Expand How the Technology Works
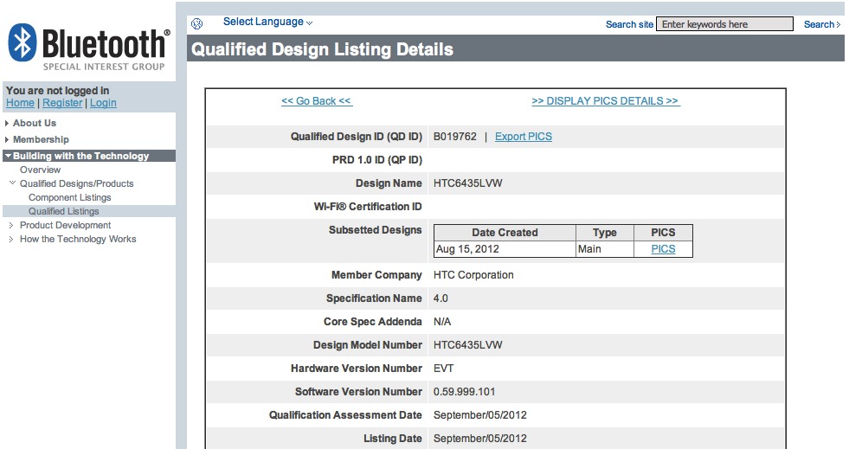Image resolution: width=849 pixels, height=449 pixels. (x=78, y=239)
